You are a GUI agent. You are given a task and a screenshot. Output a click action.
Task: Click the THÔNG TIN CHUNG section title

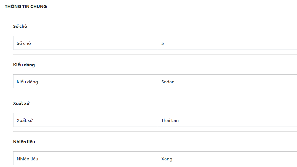(26, 7)
